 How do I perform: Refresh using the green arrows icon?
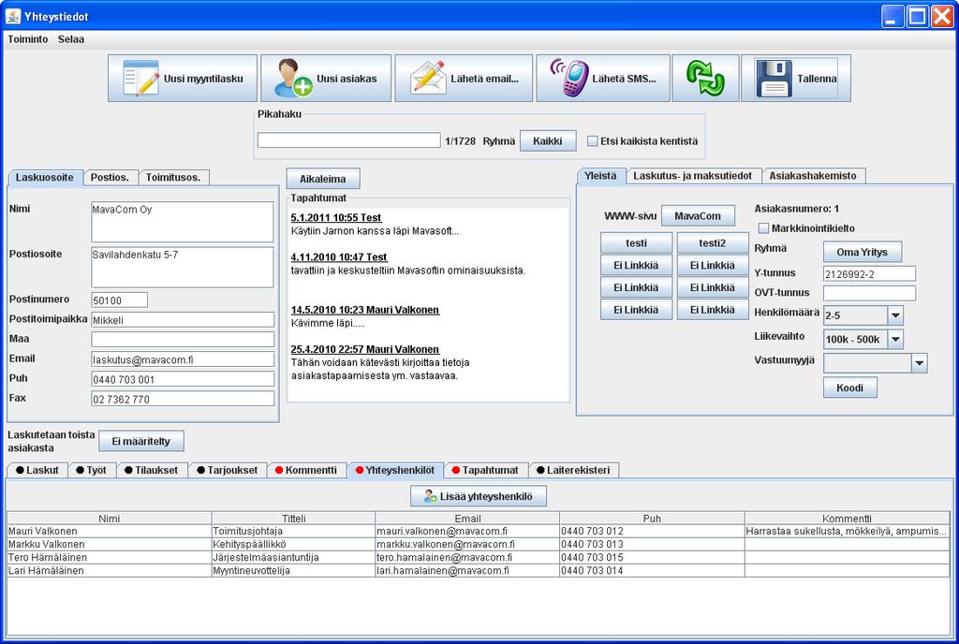point(705,79)
